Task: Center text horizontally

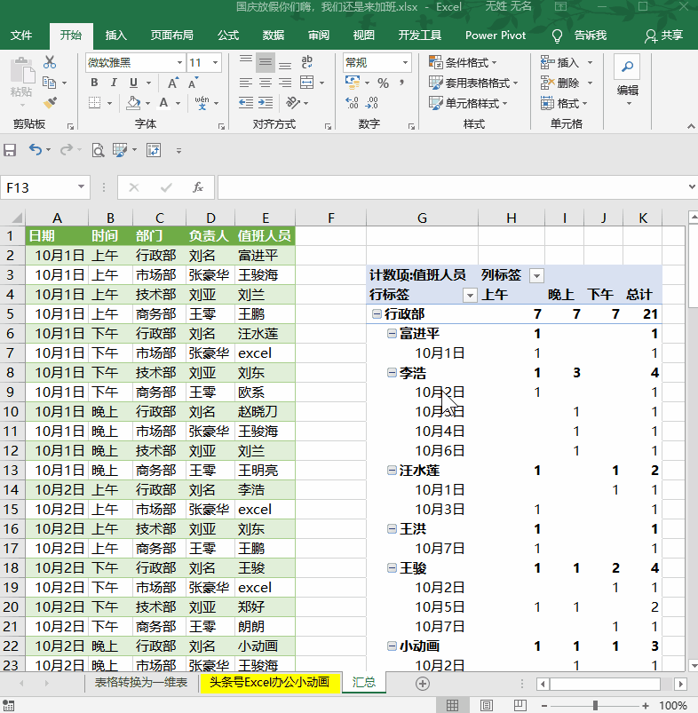Action: 266,83
